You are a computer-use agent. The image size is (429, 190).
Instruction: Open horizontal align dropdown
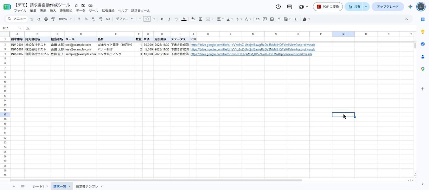(x=220, y=19)
